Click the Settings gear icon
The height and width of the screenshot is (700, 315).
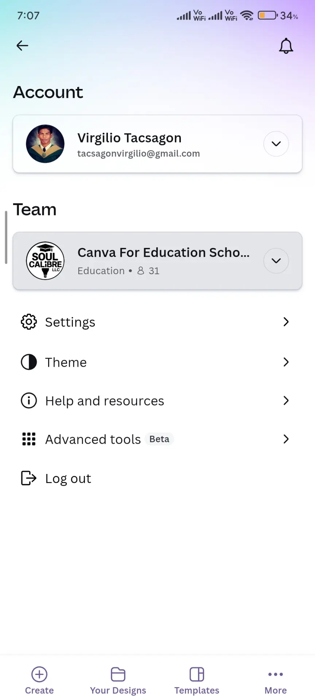click(x=29, y=322)
